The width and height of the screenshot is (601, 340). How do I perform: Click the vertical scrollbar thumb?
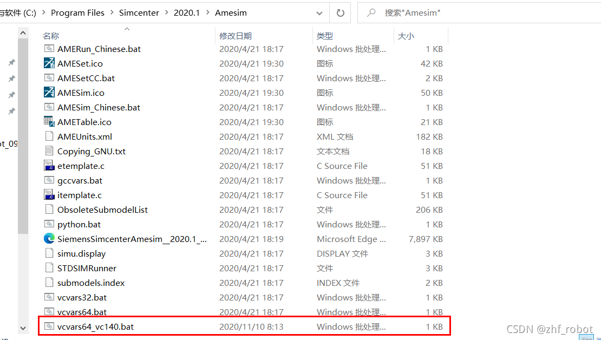tap(23, 136)
